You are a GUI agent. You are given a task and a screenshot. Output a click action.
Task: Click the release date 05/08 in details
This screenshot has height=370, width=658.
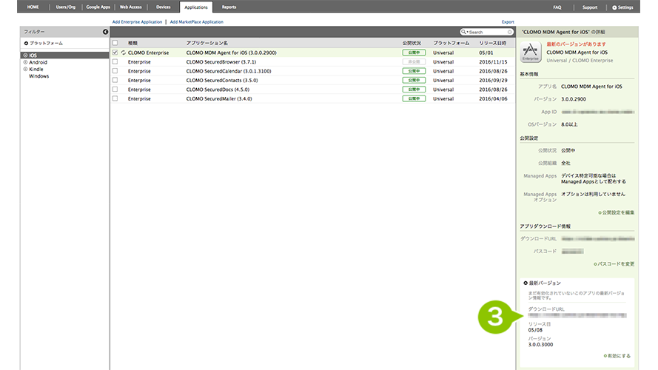point(535,331)
